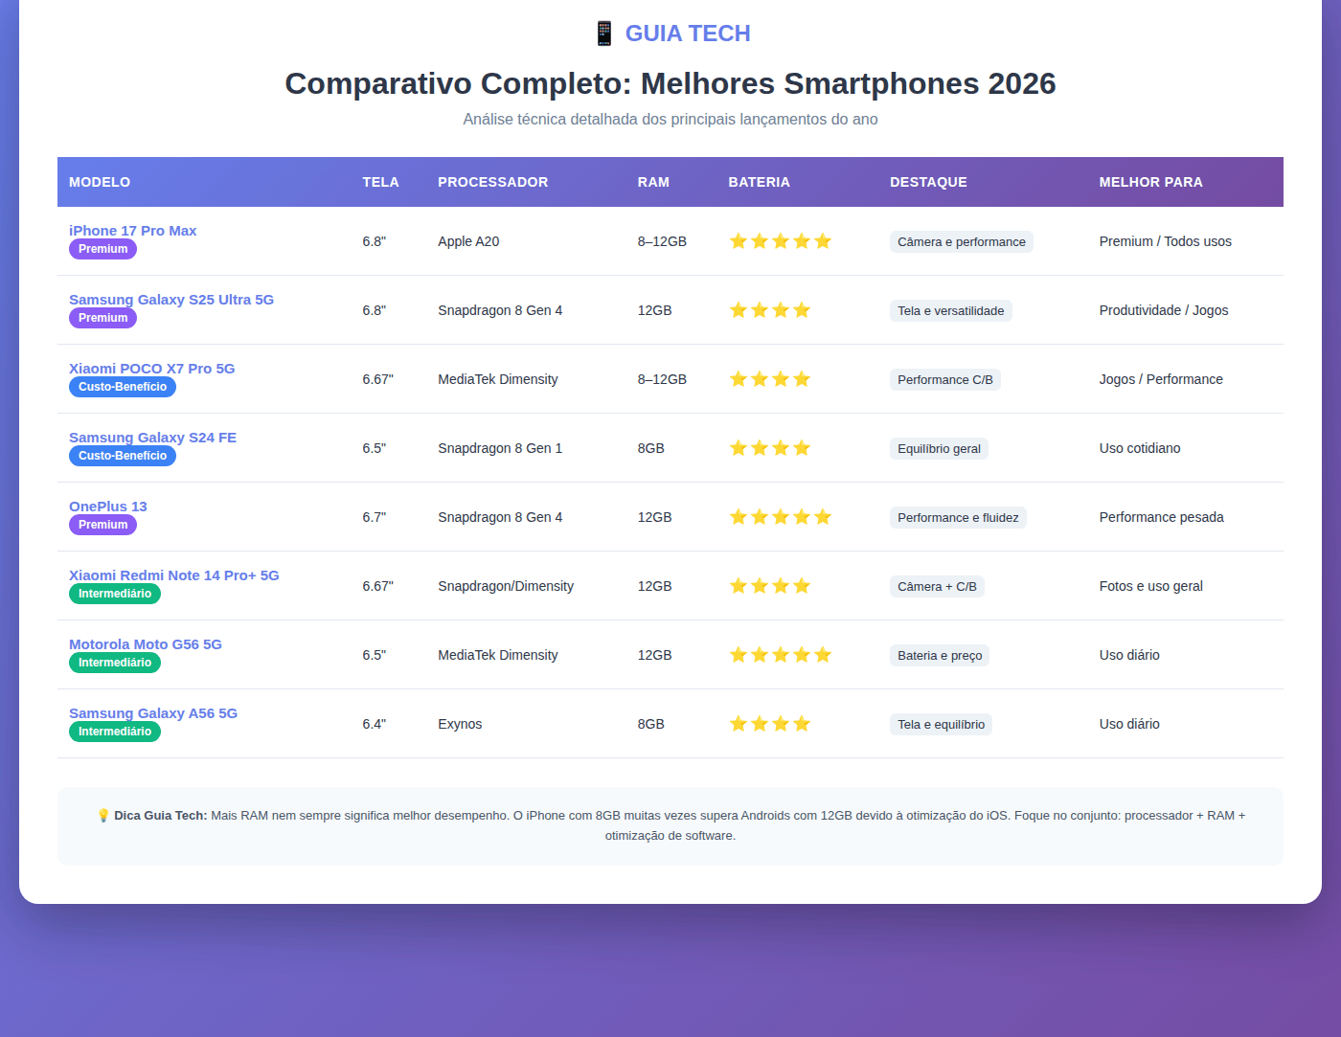Click the 'Comparativo Completo' page heading
This screenshot has width=1341, height=1037.
670,83
